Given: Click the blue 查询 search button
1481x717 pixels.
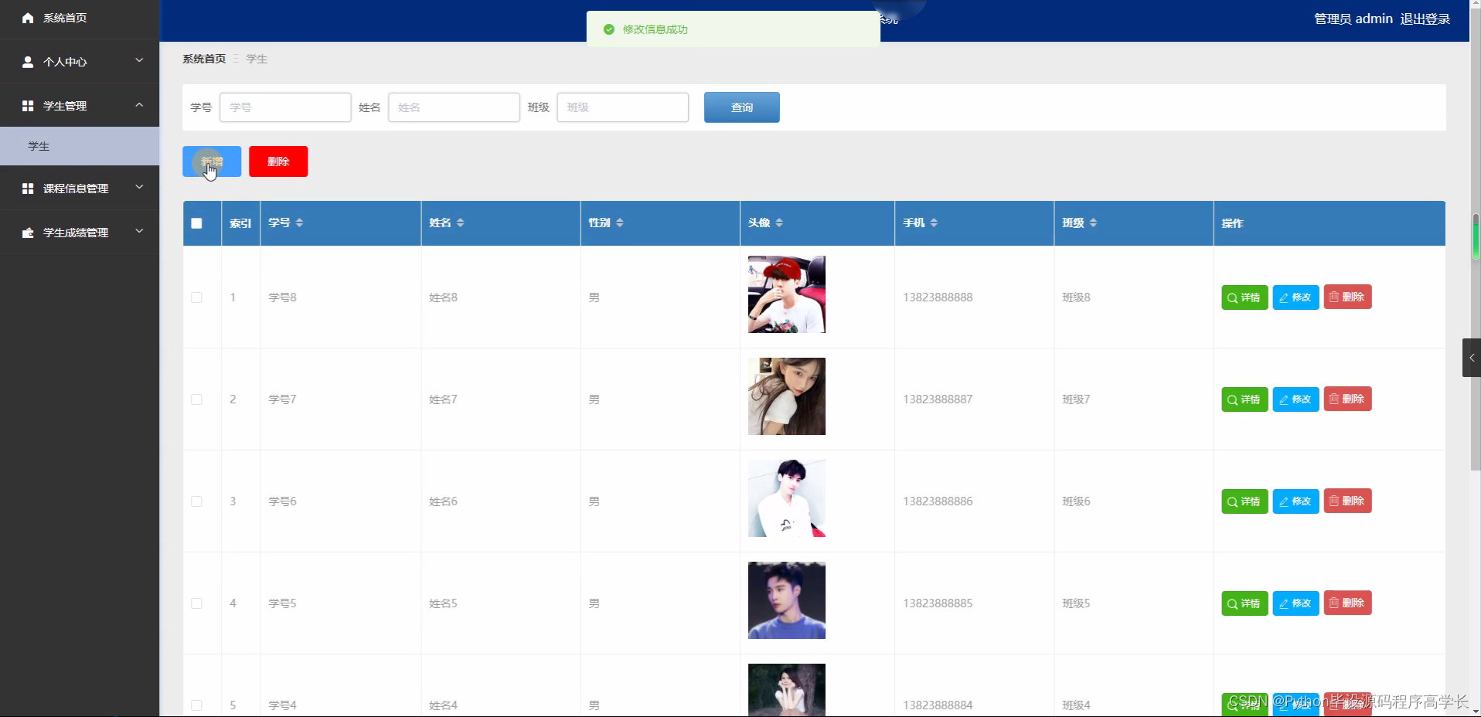Looking at the screenshot, I should [x=740, y=107].
